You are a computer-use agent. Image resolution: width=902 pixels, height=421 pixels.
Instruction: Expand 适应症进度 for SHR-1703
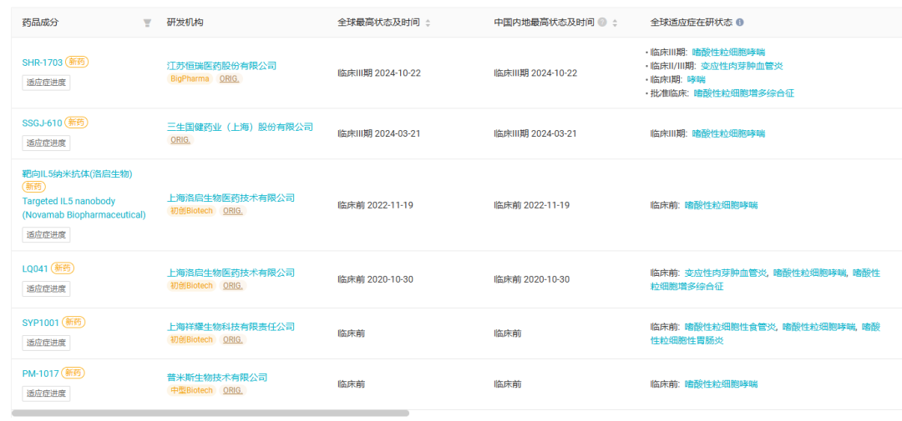pyautogui.click(x=46, y=83)
